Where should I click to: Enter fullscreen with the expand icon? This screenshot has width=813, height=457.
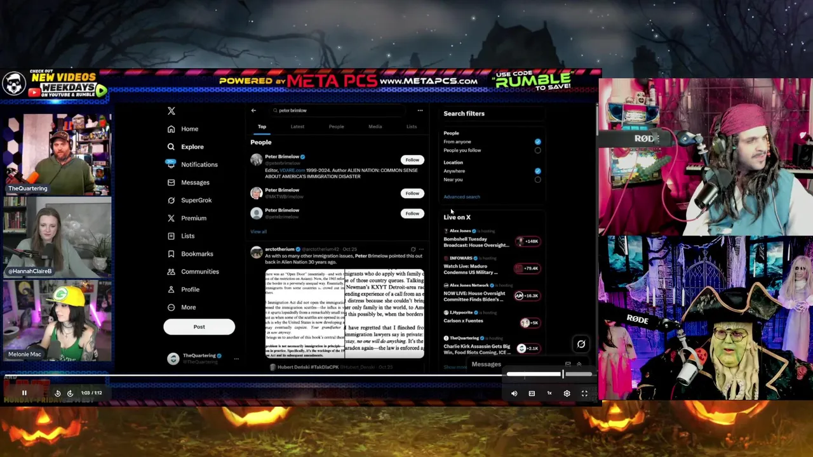pyautogui.click(x=584, y=394)
